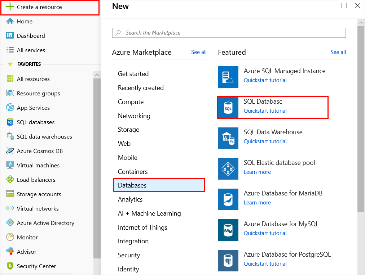Screen dimensions: 365x275
Task: Click the sidebar scroll up arrow
Action: point(97,75)
